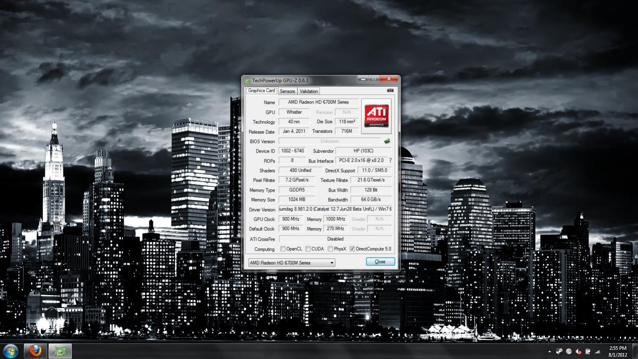638x359 pixels.
Task: Open the Windows Start menu orb
Action: point(10,351)
